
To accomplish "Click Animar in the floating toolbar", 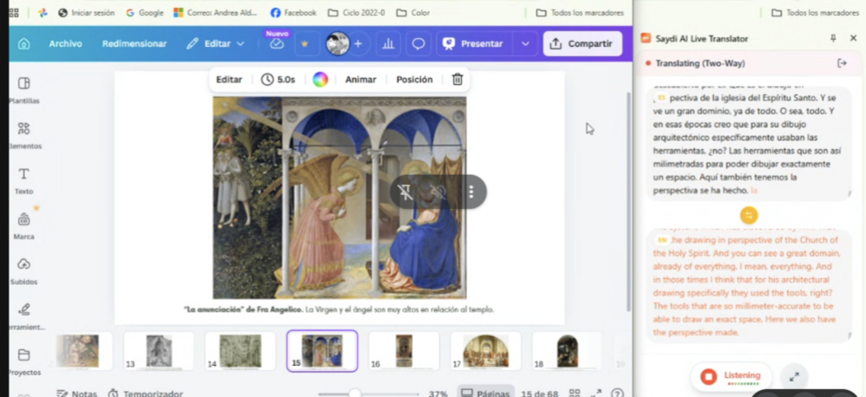I will tap(361, 80).
